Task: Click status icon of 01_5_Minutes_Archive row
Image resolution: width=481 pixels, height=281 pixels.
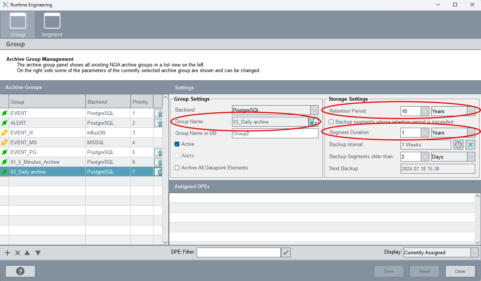Action: (x=5, y=162)
